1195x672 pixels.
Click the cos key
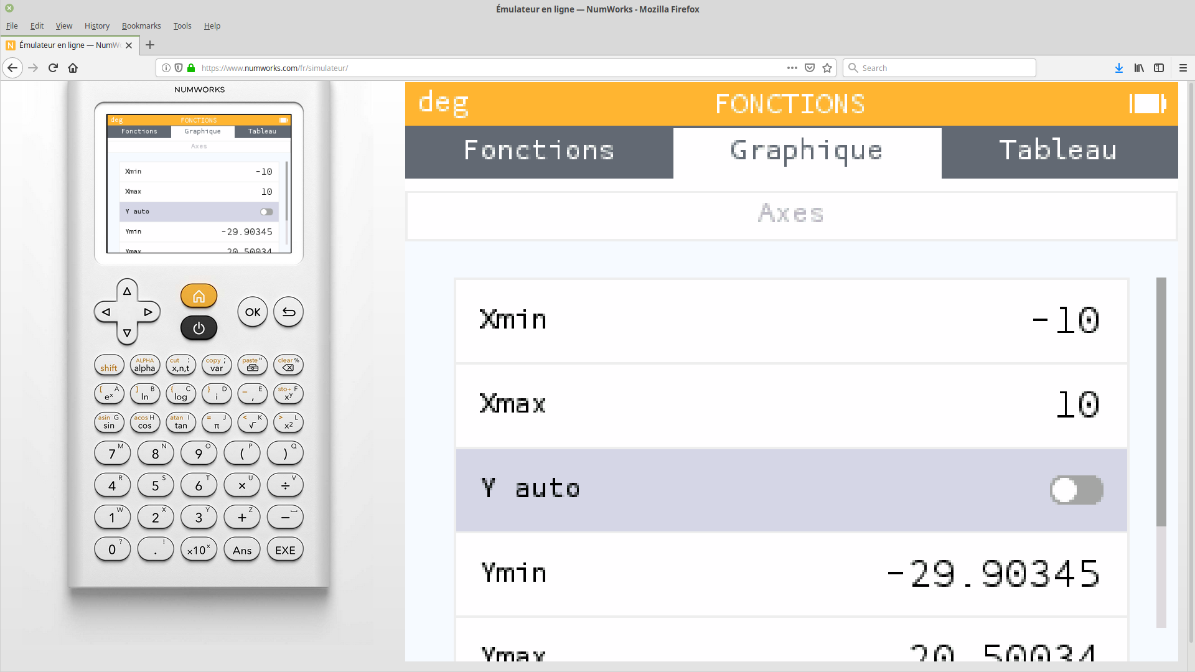pyautogui.click(x=145, y=422)
